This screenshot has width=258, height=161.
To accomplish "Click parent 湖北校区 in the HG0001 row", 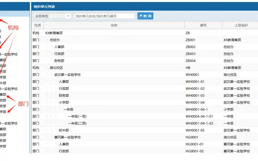I will [x=230, y=137].
